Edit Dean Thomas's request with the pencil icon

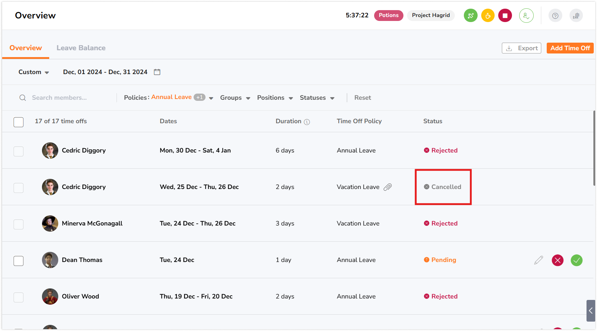538,260
